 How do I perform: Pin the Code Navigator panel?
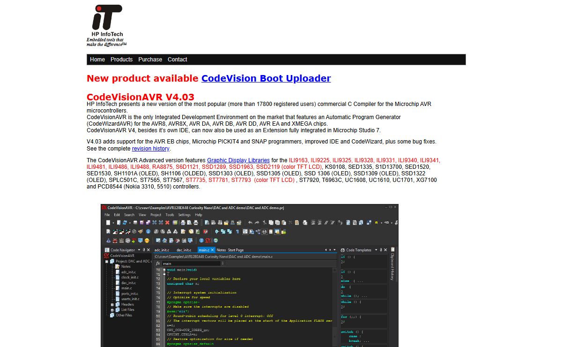click(144, 250)
